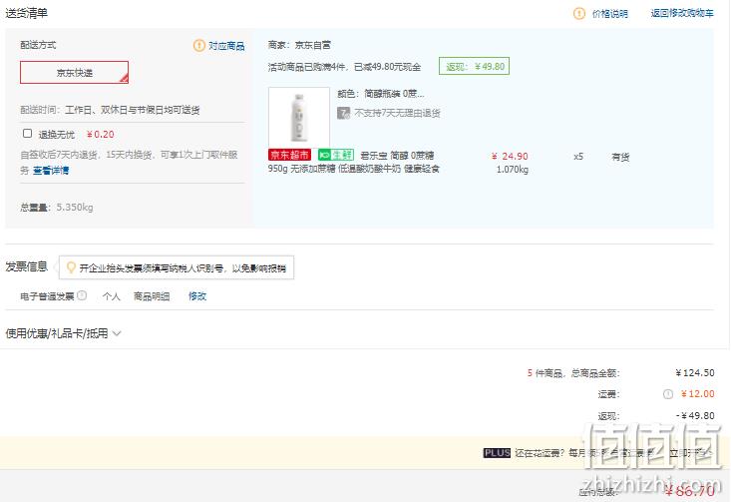Image resolution: width=731 pixels, height=502 pixels.
Task: Click the 7-day no-return icon
Action: click(x=344, y=113)
